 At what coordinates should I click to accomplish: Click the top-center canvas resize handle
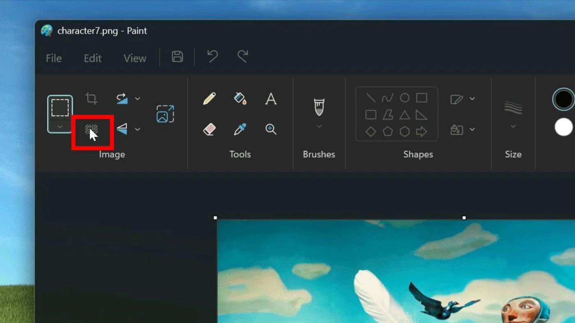(x=464, y=218)
